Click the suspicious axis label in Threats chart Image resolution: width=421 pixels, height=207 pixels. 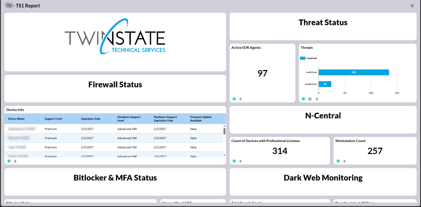click(311, 84)
